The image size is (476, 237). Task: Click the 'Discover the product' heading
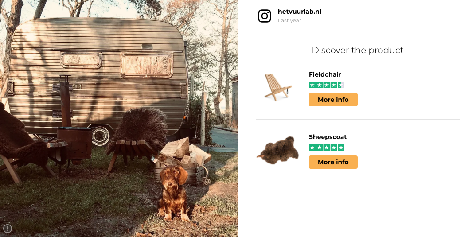point(358,50)
